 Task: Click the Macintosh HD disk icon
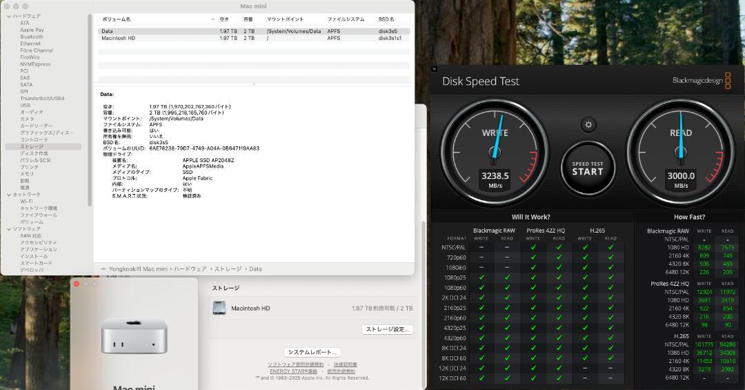coord(219,308)
